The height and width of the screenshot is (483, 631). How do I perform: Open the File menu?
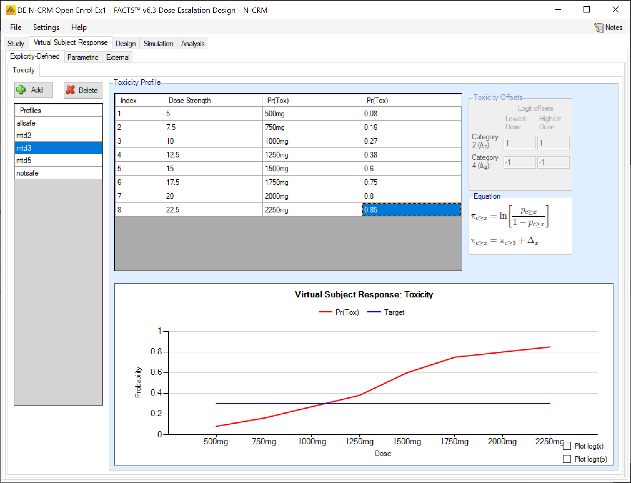tap(16, 27)
